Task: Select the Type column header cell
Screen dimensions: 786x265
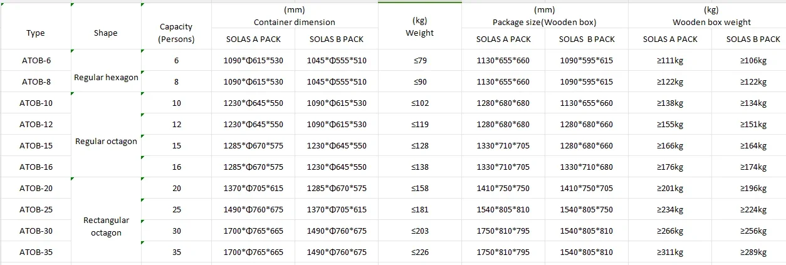Action: click(x=36, y=33)
